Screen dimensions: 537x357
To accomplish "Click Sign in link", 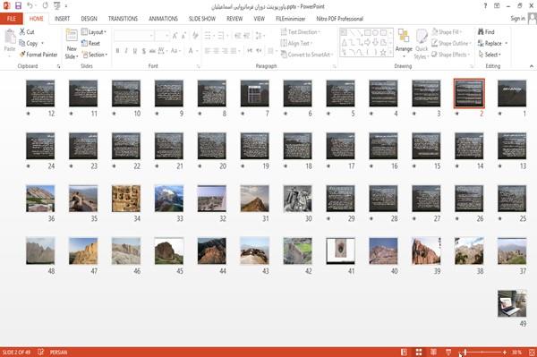I will (x=517, y=19).
